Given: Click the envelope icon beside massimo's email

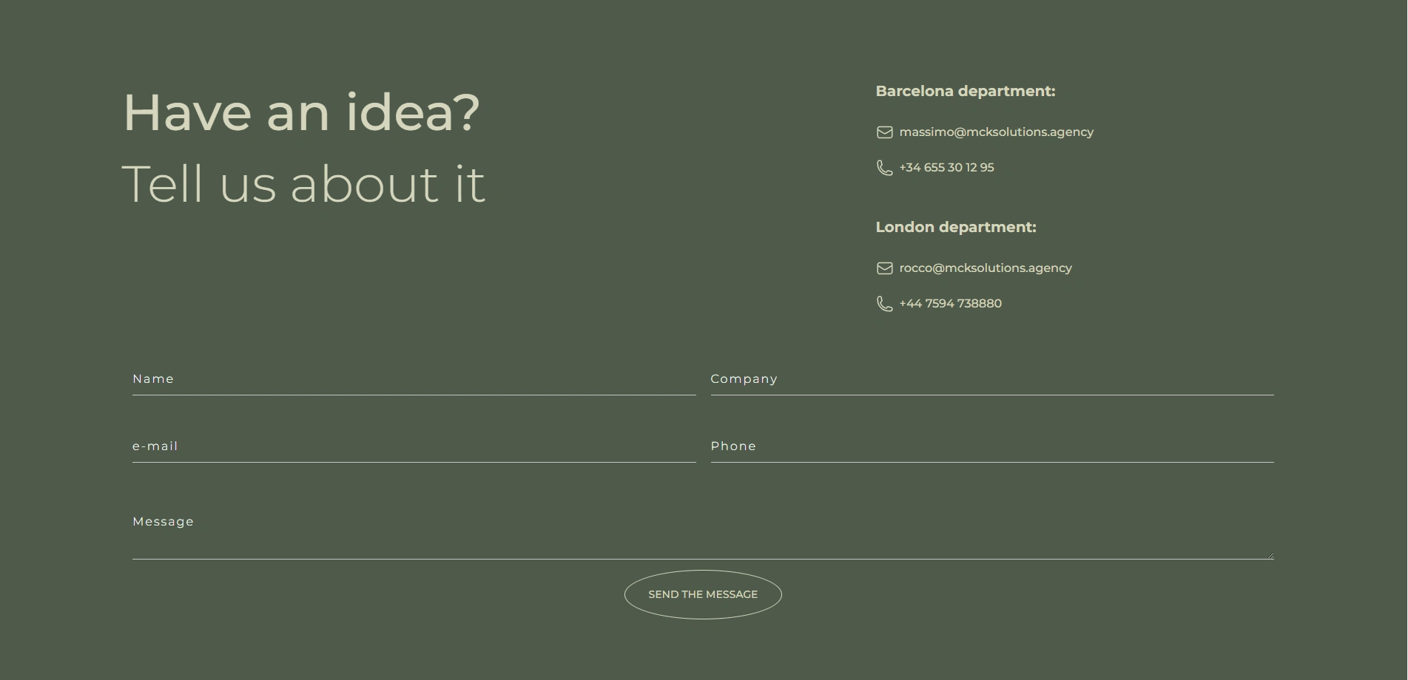Looking at the screenshot, I should pyautogui.click(x=884, y=132).
